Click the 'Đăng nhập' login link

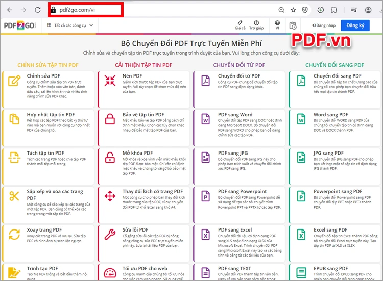(x=324, y=25)
